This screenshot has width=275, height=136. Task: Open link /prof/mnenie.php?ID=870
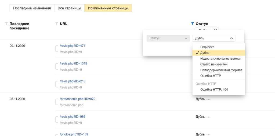click(x=77, y=99)
